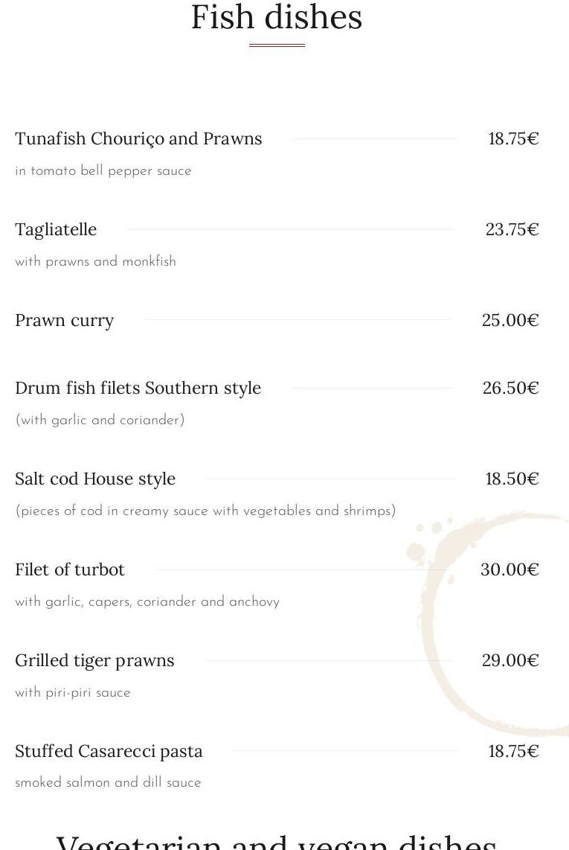Click the Grilled tiger prawns title

click(94, 660)
